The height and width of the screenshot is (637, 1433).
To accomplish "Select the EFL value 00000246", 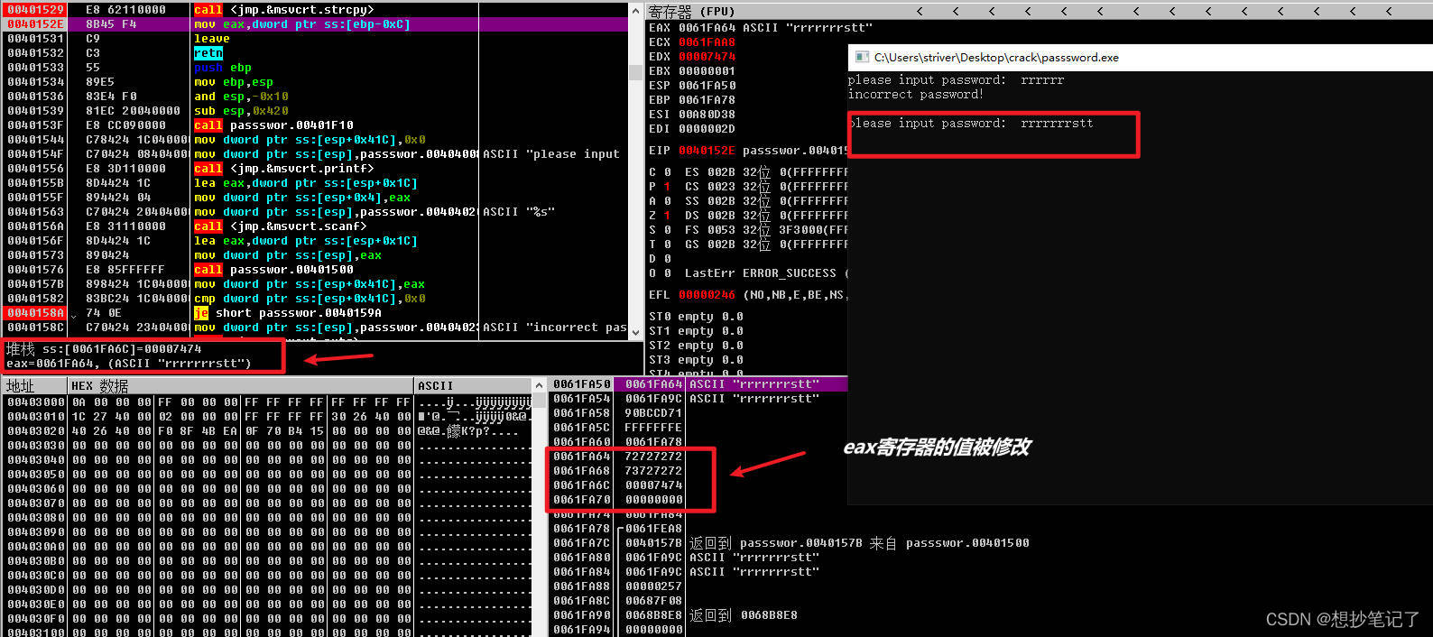I will (x=707, y=295).
